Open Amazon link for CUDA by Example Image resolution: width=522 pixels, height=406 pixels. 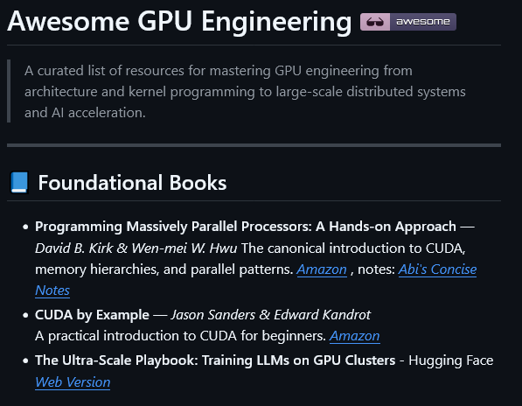click(x=354, y=336)
